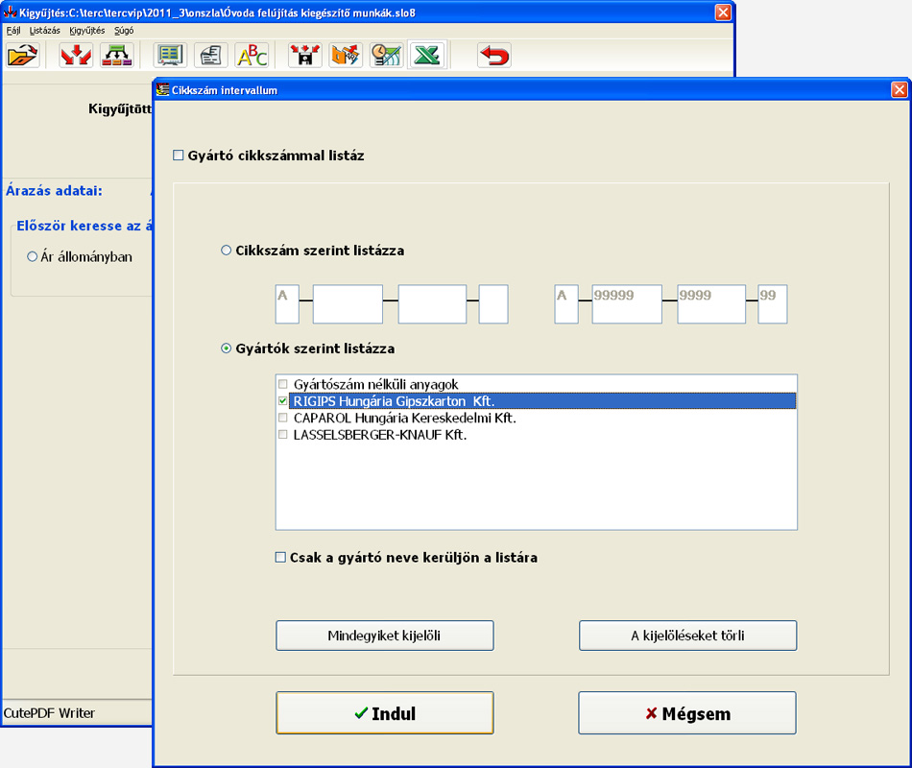Select Gyártók szerint listázza radio button
This screenshot has height=768, width=912.
pyautogui.click(x=226, y=348)
